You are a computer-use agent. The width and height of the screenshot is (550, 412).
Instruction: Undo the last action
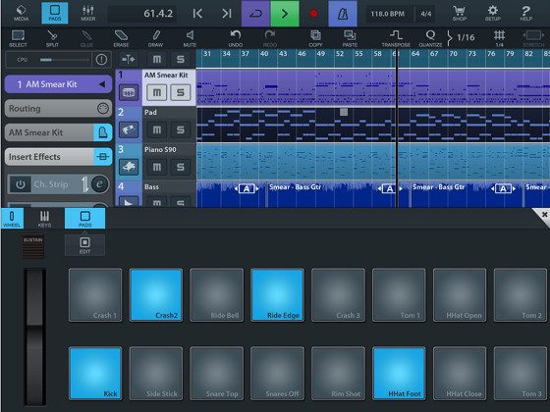236,38
